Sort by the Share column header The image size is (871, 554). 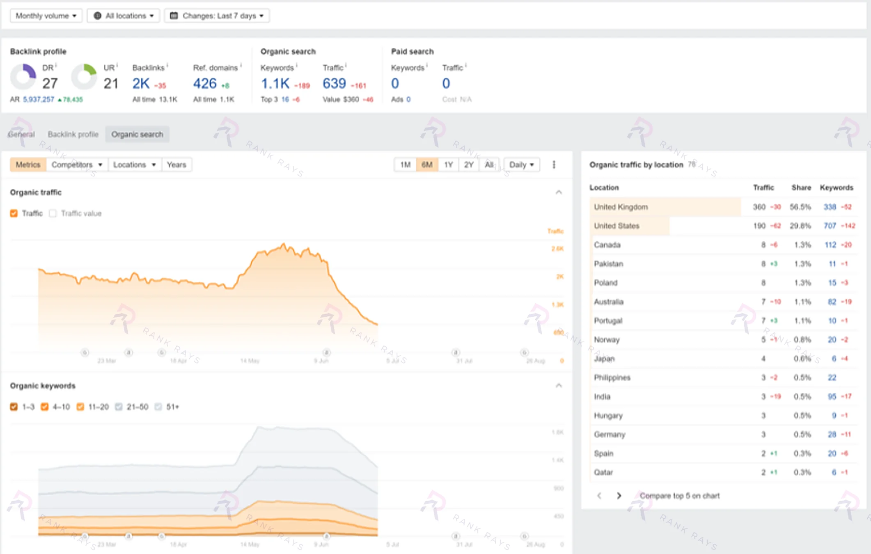pos(801,188)
